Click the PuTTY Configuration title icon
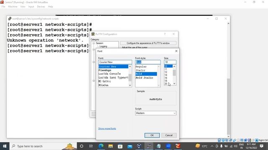268x150 pixels. 93,34
